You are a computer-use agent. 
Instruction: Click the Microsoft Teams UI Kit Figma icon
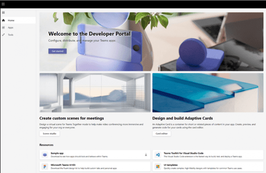click(45, 166)
